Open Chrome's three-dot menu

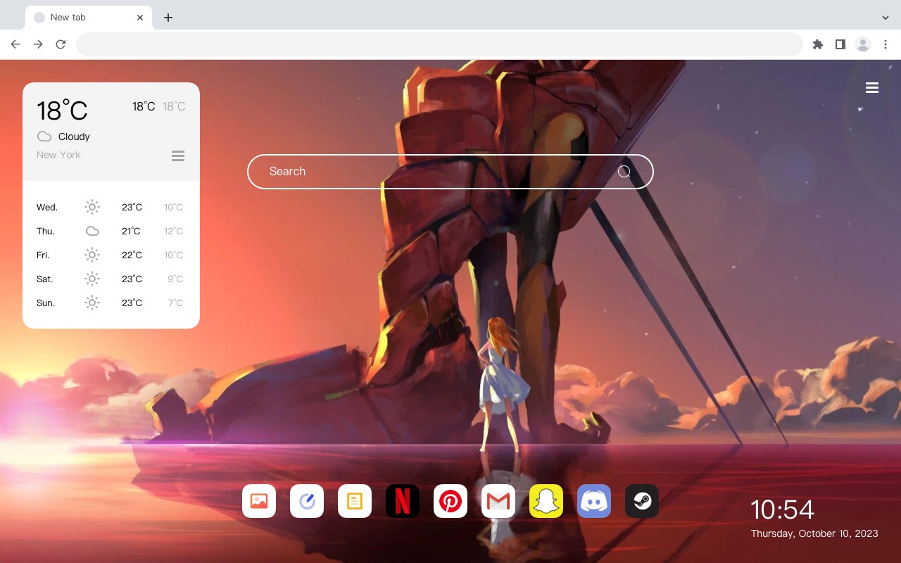coord(886,44)
